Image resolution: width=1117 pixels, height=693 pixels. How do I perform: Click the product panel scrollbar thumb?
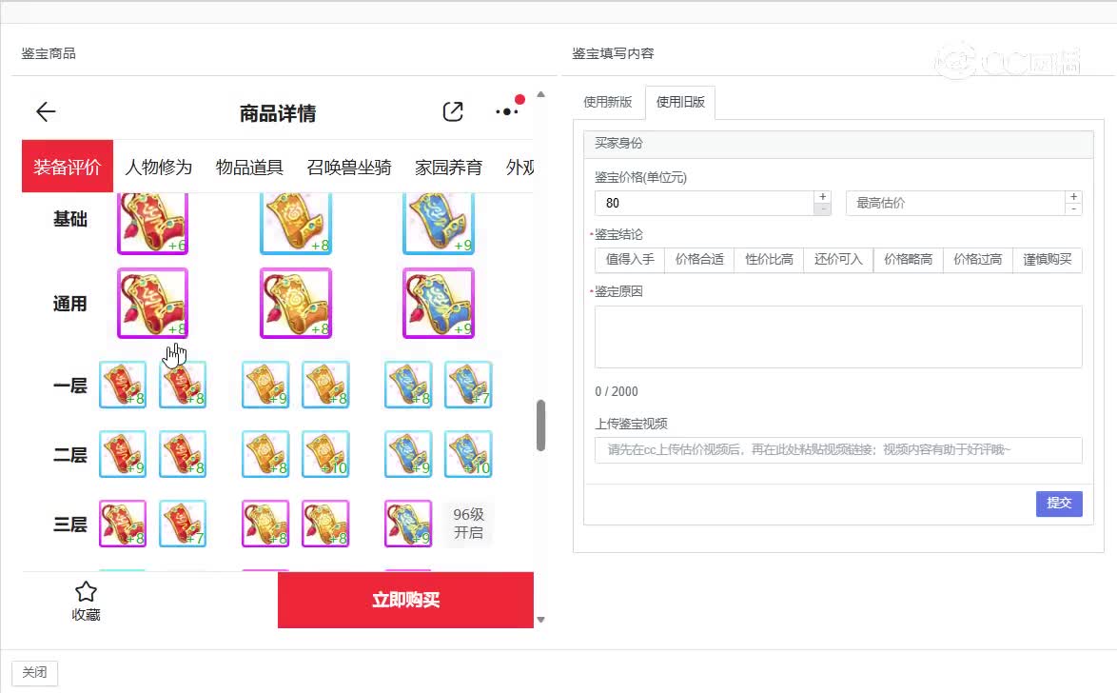click(x=540, y=426)
